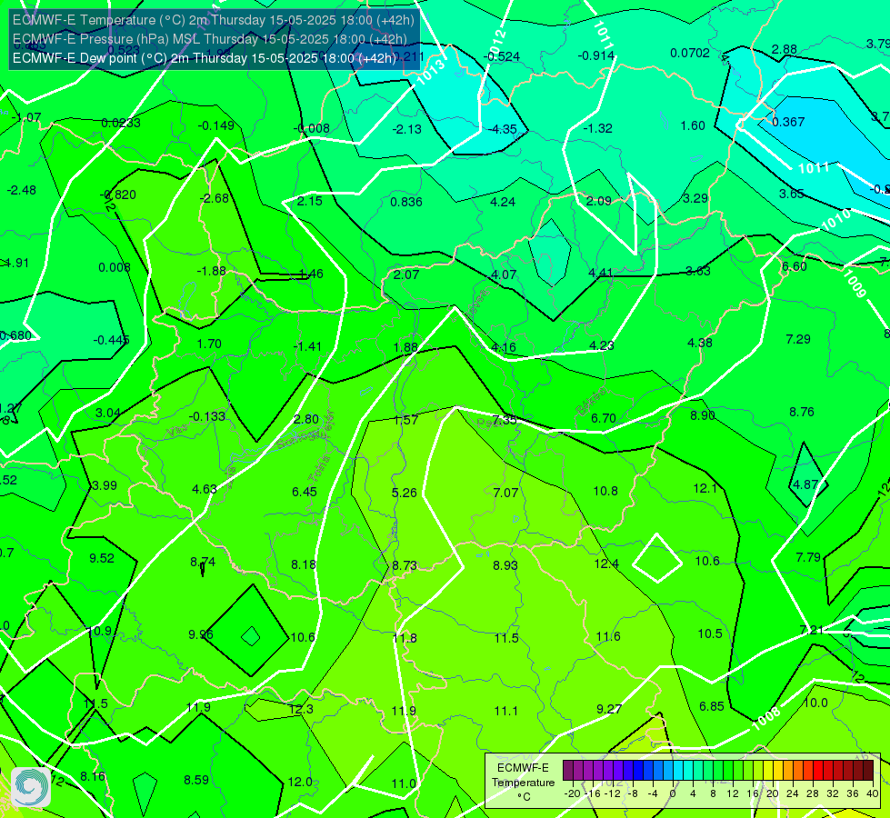Click the -2.13 dew point value
The image size is (890, 818).
click(x=407, y=129)
